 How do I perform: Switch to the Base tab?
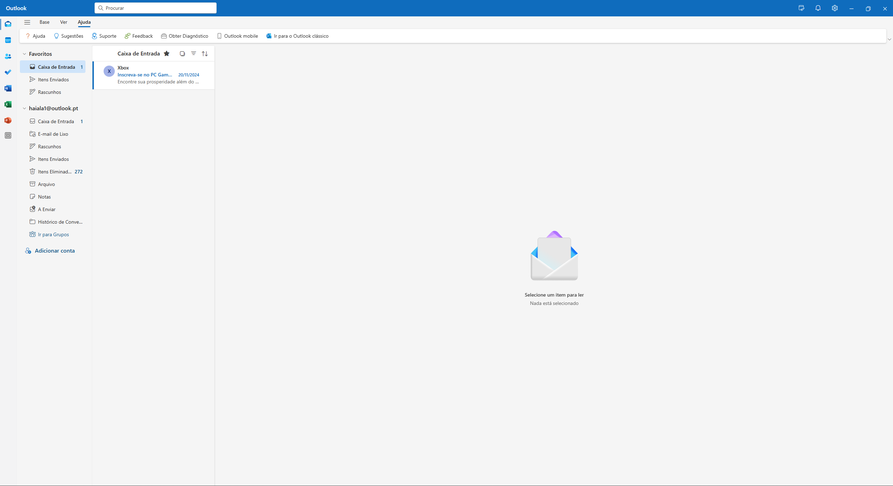tap(44, 22)
